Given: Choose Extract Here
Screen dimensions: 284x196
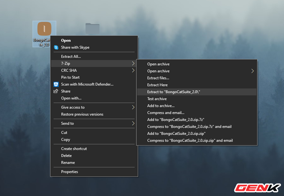Looking at the screenshot, I should click(197, 85).
